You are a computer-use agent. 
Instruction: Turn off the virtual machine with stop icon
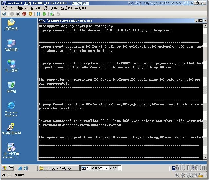point(18,14)
